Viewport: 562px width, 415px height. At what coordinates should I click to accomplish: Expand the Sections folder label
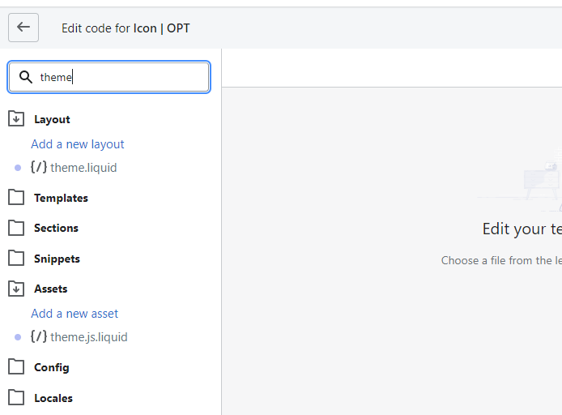click(x=56, y=228)
